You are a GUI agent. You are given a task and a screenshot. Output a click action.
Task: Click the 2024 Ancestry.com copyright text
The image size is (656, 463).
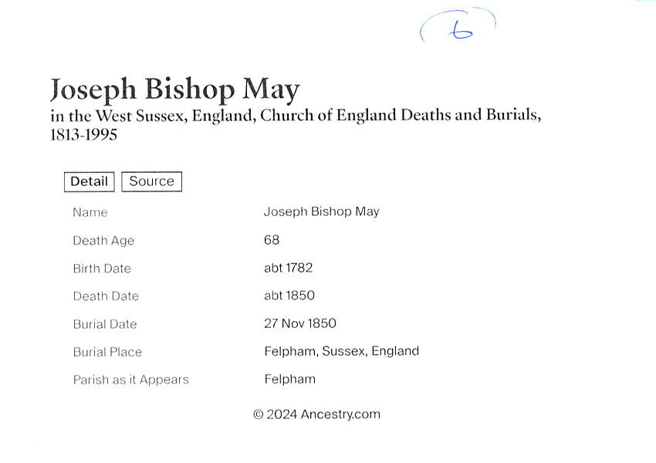316,414
